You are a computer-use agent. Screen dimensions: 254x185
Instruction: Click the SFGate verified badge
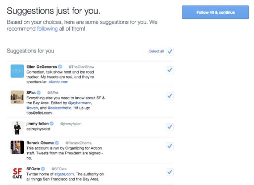(x=43, y=169)
